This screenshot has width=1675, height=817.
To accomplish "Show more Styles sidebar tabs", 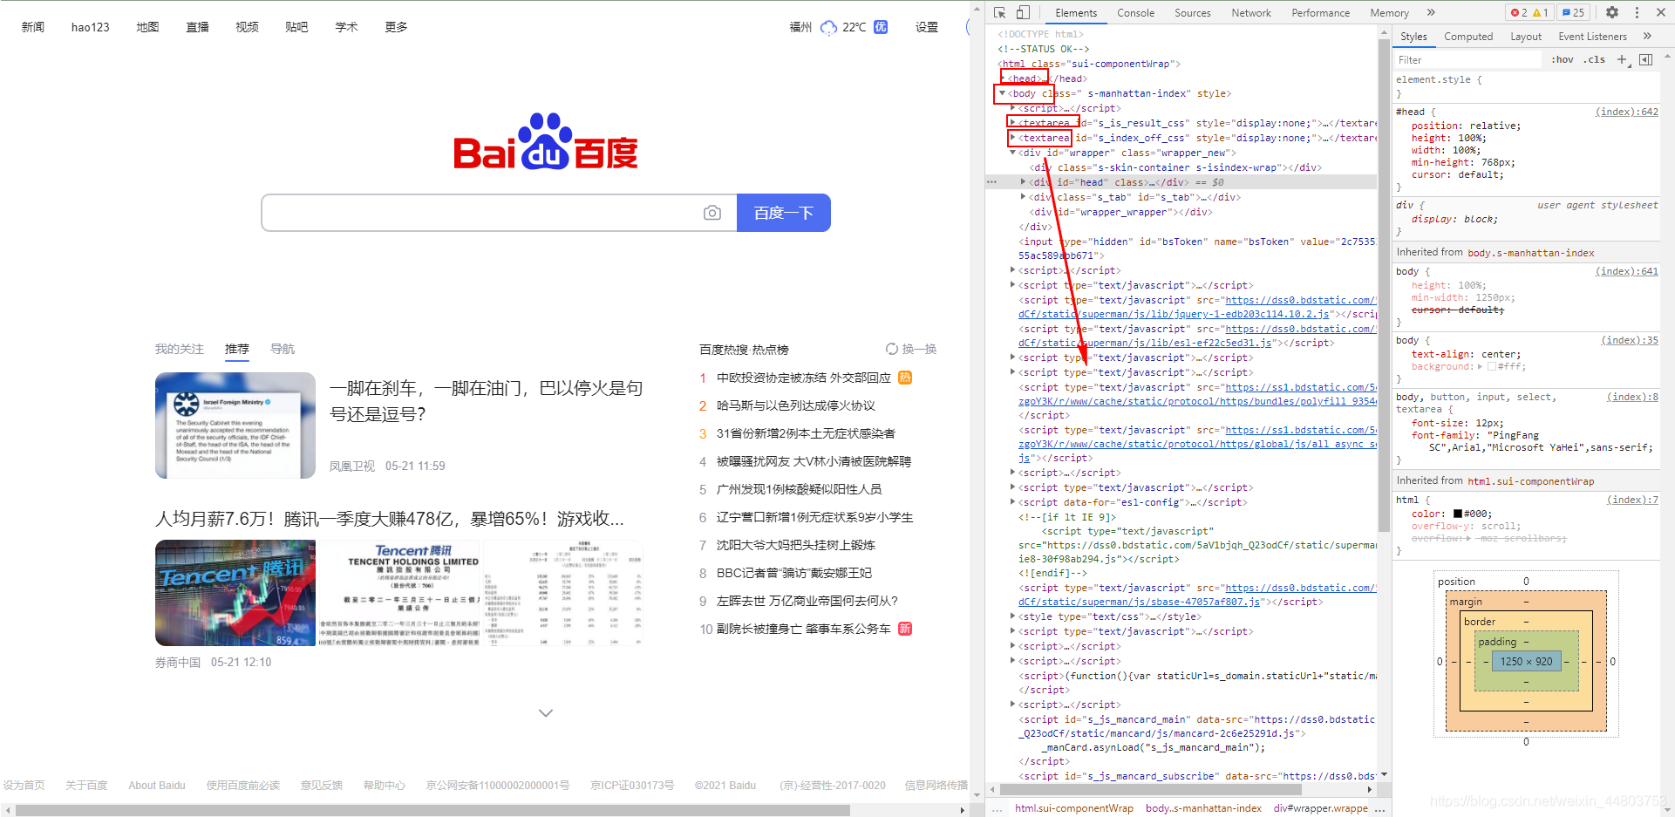I will click(x=1647, y=36).
